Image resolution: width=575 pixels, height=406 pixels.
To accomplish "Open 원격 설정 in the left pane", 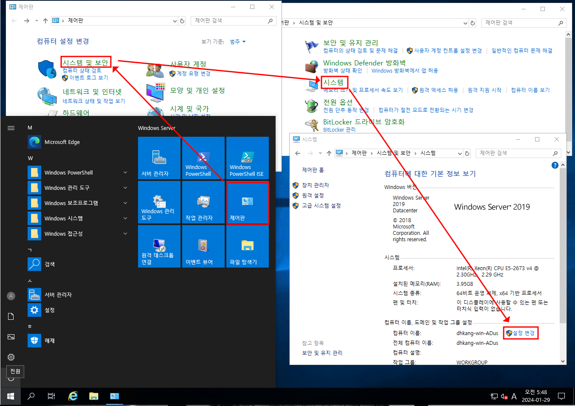I will click(313, 195).
